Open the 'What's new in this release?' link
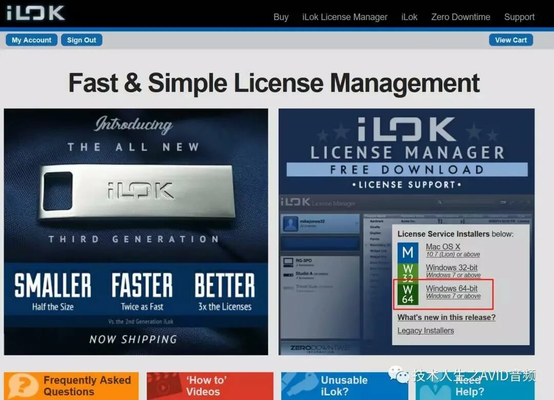 click(446, 317)
